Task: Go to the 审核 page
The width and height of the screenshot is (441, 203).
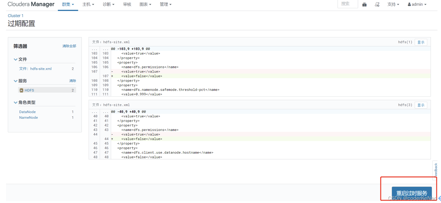Action: (127, 4)
